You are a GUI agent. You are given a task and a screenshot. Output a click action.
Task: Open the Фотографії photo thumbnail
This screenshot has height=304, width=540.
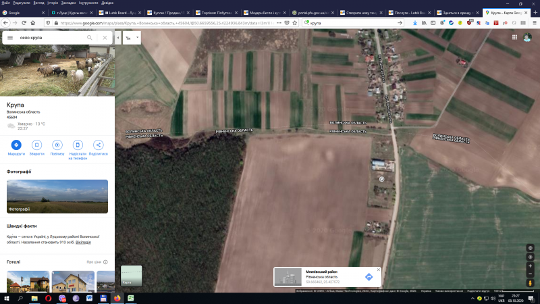click(57, 196)
